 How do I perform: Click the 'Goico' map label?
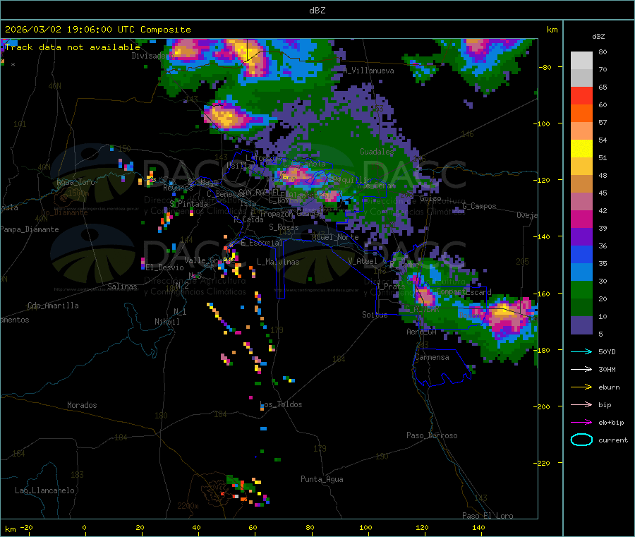(x=430, y=198)
